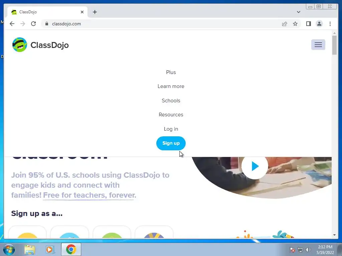Switch to the ClassDojo tab
Viewport: 342px width, 256px height.
[x=47, y=12]
